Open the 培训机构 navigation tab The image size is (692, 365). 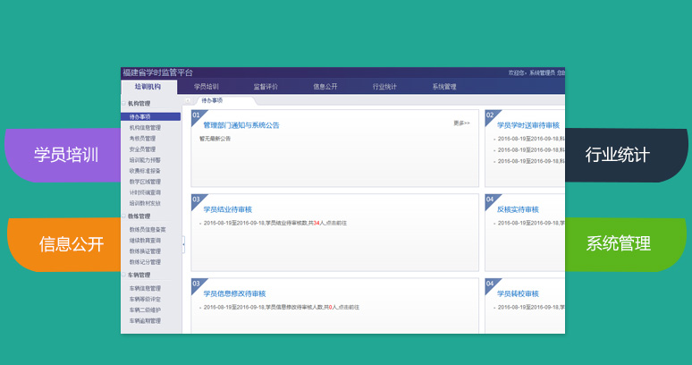(148, 87)
